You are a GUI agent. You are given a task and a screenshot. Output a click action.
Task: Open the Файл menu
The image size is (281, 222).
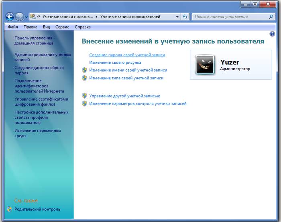(x=12, y=27)
